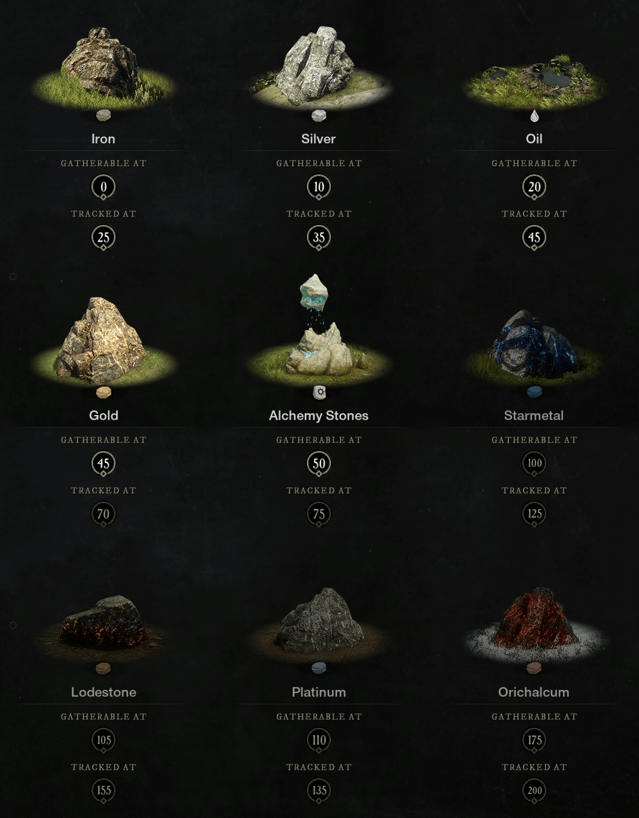Image resolution: width=639 pixels, height=818 pixels.
Task: Select the Silver vein rock image
Action: (319, 66)
